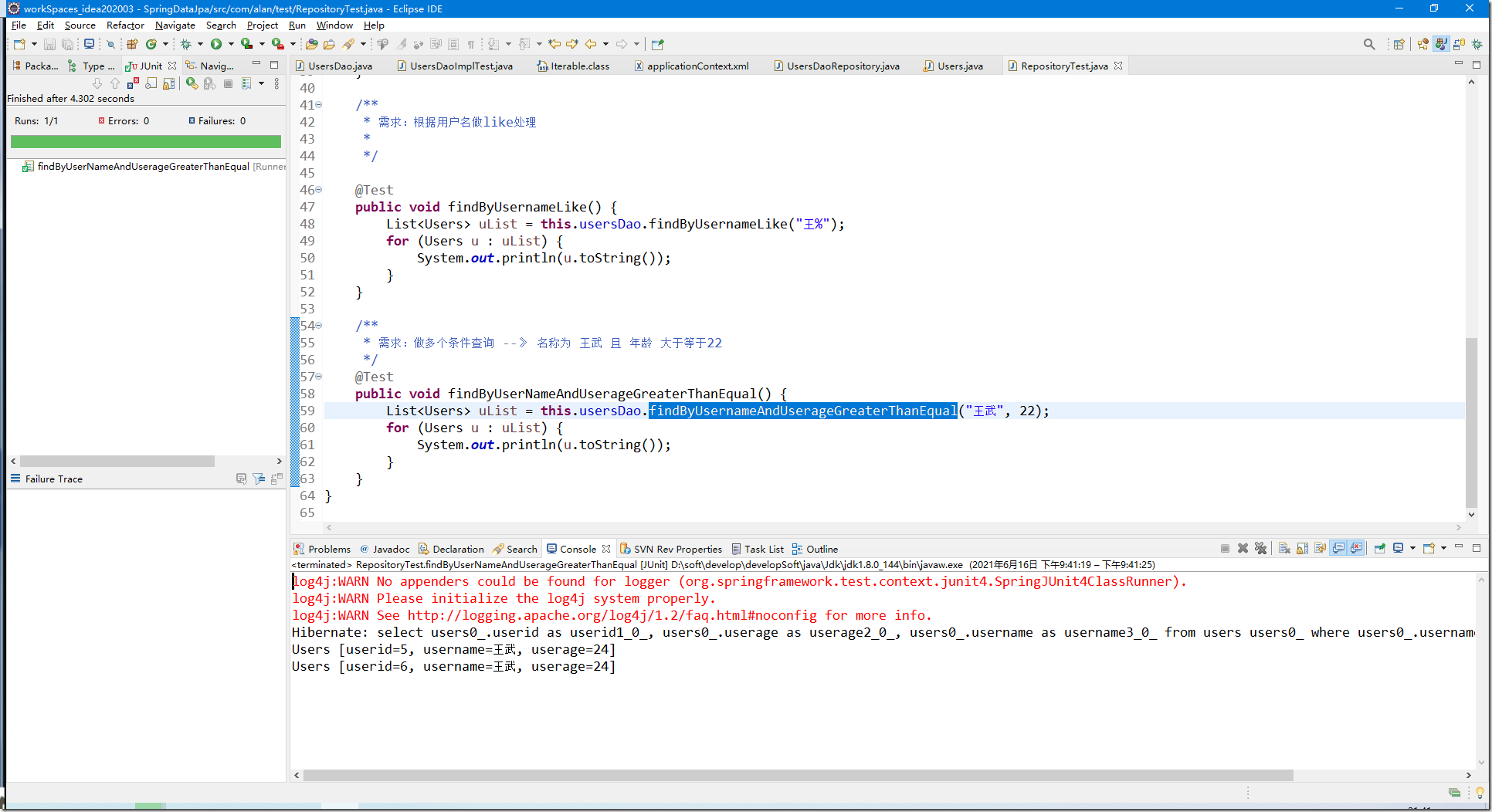The width and height of the screenshot is (1492, 812).
Task: Click the green JUnit progress bar
Action: [146, 141]
